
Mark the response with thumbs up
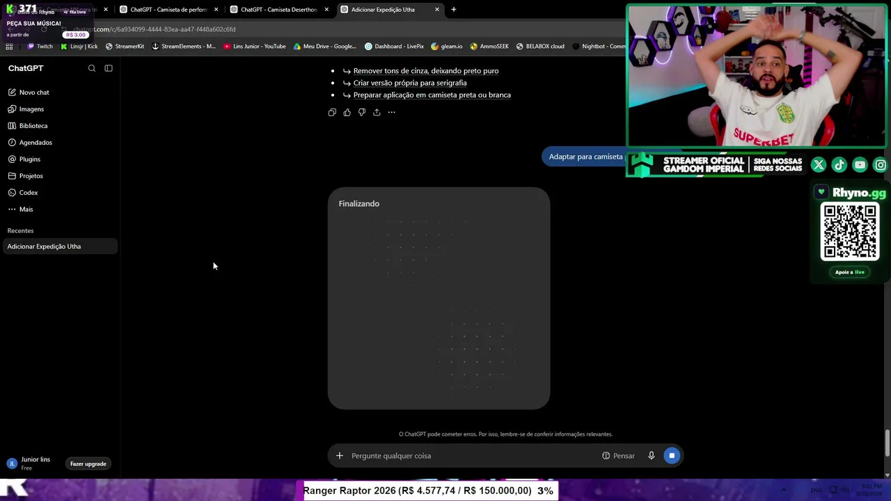coord(347,112)
